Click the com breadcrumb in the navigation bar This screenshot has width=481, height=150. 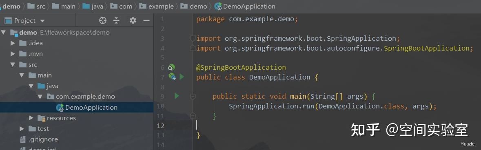121,6
